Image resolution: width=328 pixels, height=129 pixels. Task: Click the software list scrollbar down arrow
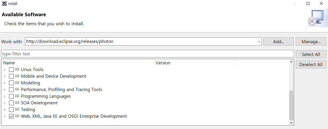point(291,123)
